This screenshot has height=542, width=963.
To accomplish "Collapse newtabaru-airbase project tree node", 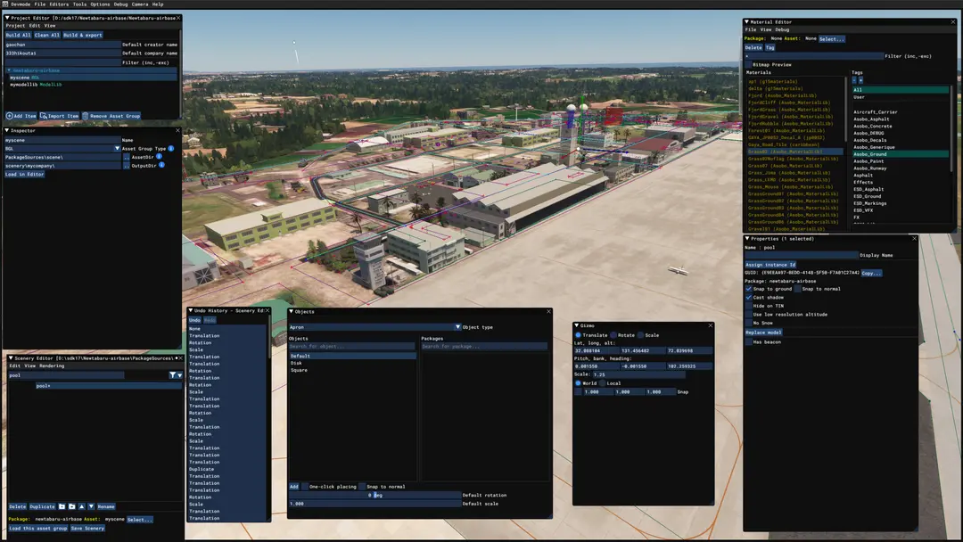I will (x=9, y=70).
